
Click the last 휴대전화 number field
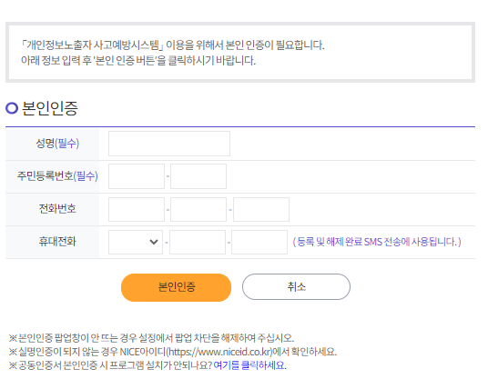259,242
